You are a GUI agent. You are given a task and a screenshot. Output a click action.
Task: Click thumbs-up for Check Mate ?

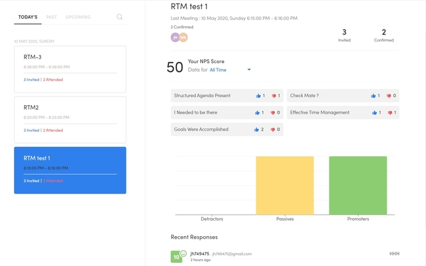coord(373,96)
